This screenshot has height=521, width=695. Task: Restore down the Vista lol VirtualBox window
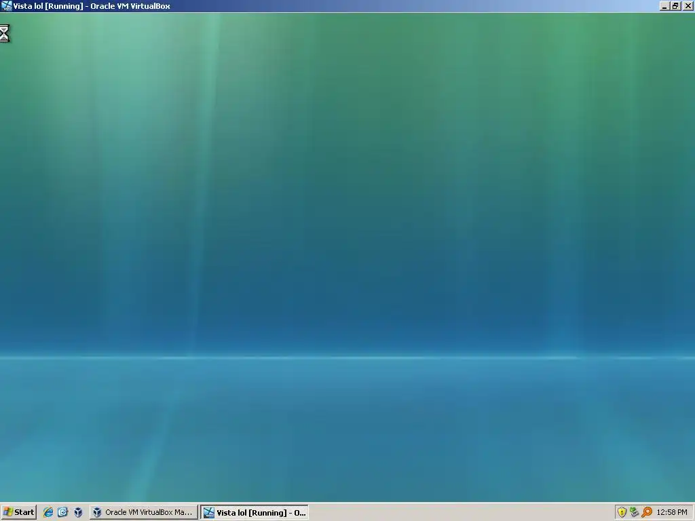pos(675,6)
